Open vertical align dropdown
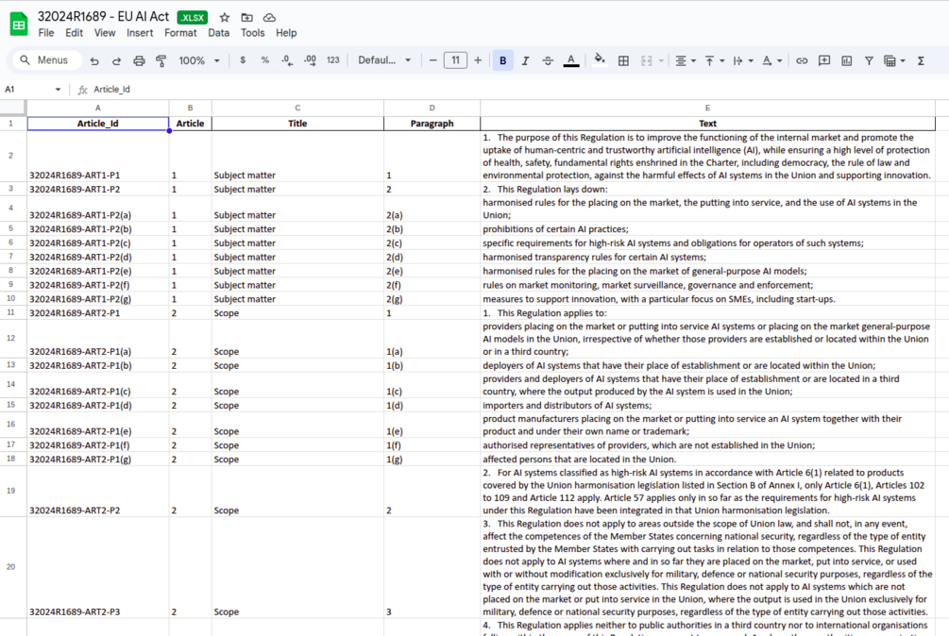 (714, 60)
